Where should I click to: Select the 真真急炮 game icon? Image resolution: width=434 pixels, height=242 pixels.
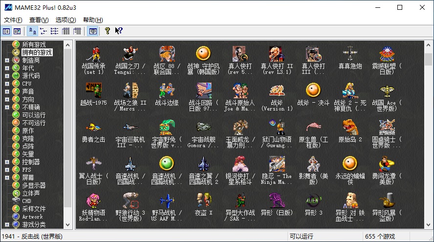coord(350,53)
